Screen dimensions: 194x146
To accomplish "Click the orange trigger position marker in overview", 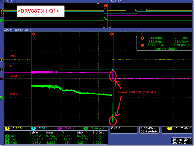I will tap(98, 4).
